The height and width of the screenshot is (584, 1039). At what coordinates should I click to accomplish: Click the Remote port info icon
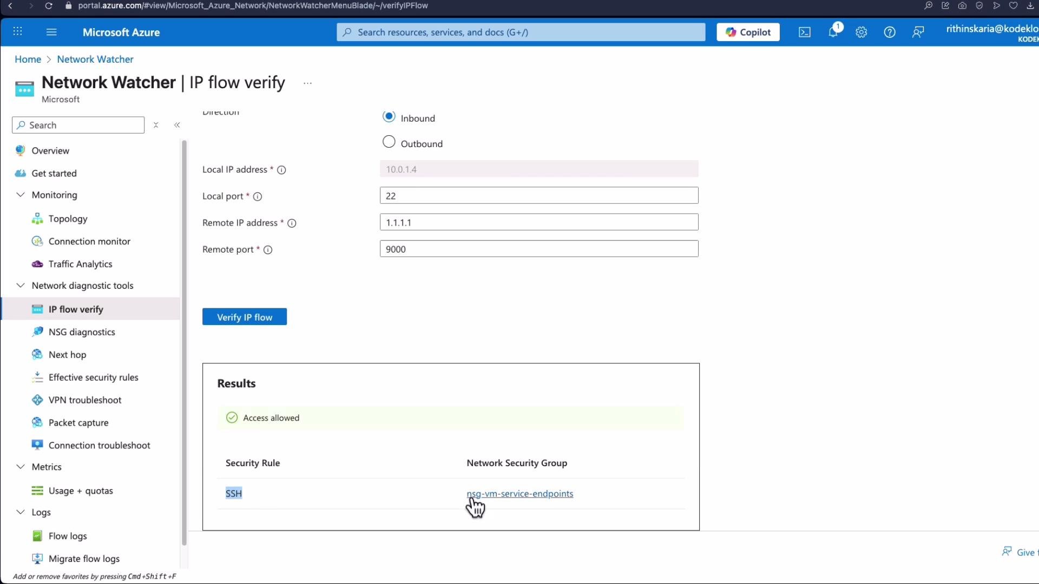click(268, 250)
